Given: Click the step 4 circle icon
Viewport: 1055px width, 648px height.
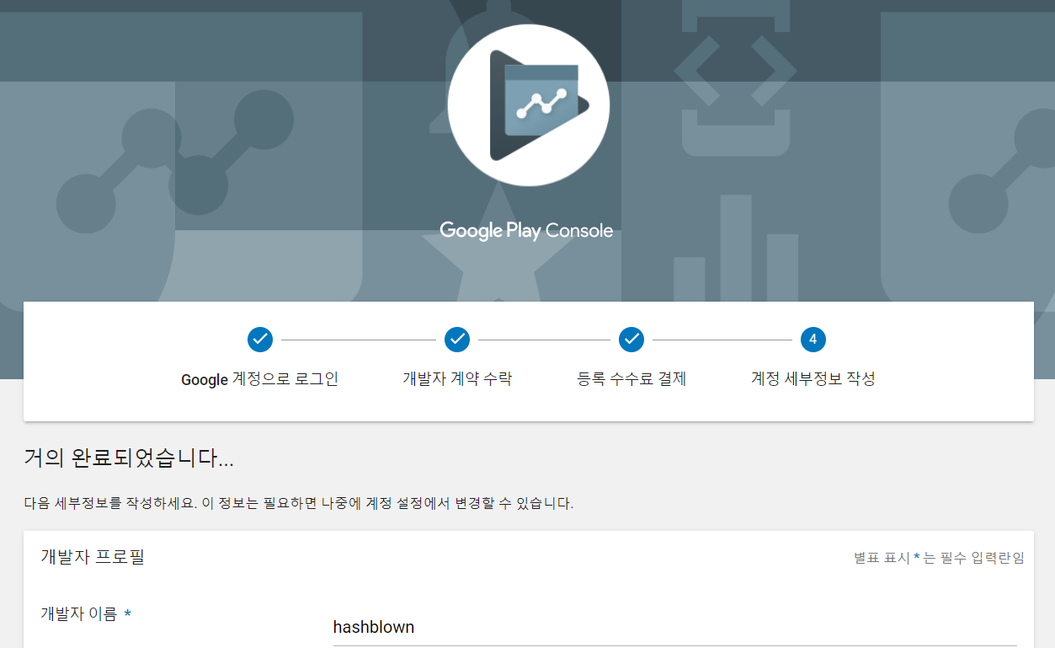Looking at the screenshot, I should click(813, 340).
